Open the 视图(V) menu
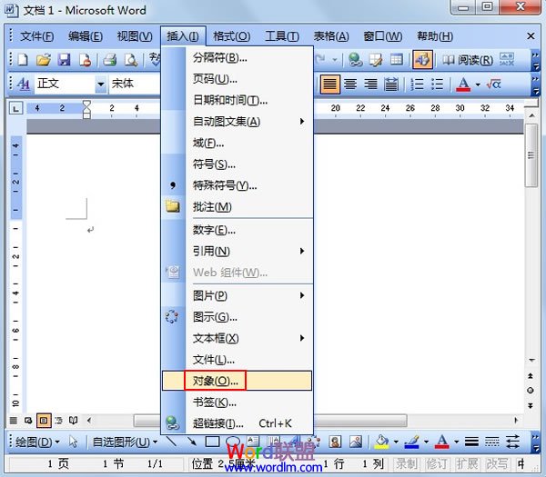Screen dimensions: 546x477 135,36
